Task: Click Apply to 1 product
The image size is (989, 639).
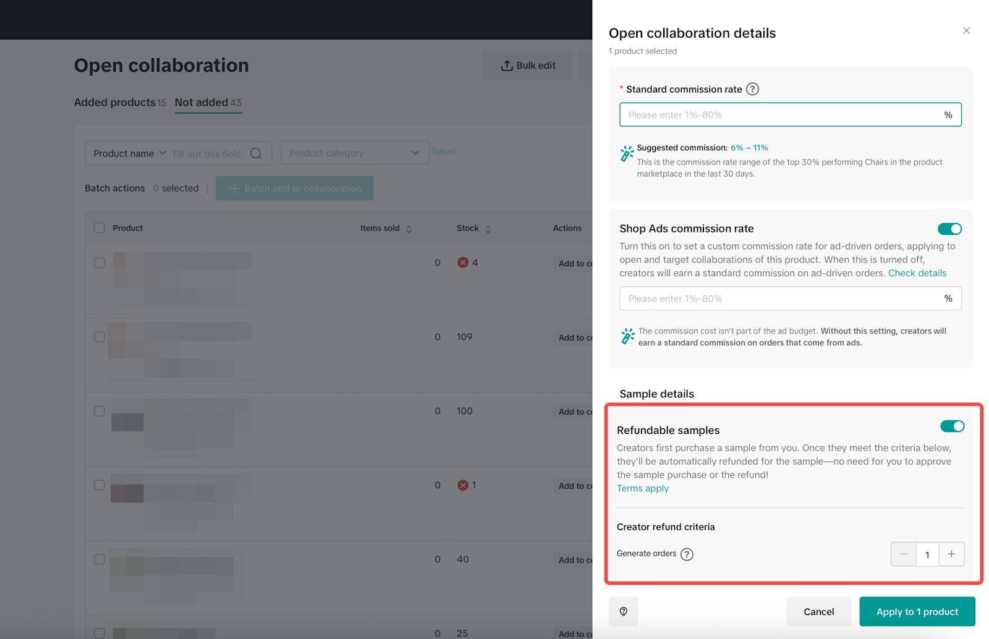Action: point(917,611)
